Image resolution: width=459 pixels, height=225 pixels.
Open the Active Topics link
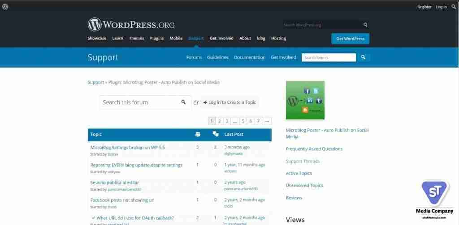pyautogui.click(x=299, y=173)
